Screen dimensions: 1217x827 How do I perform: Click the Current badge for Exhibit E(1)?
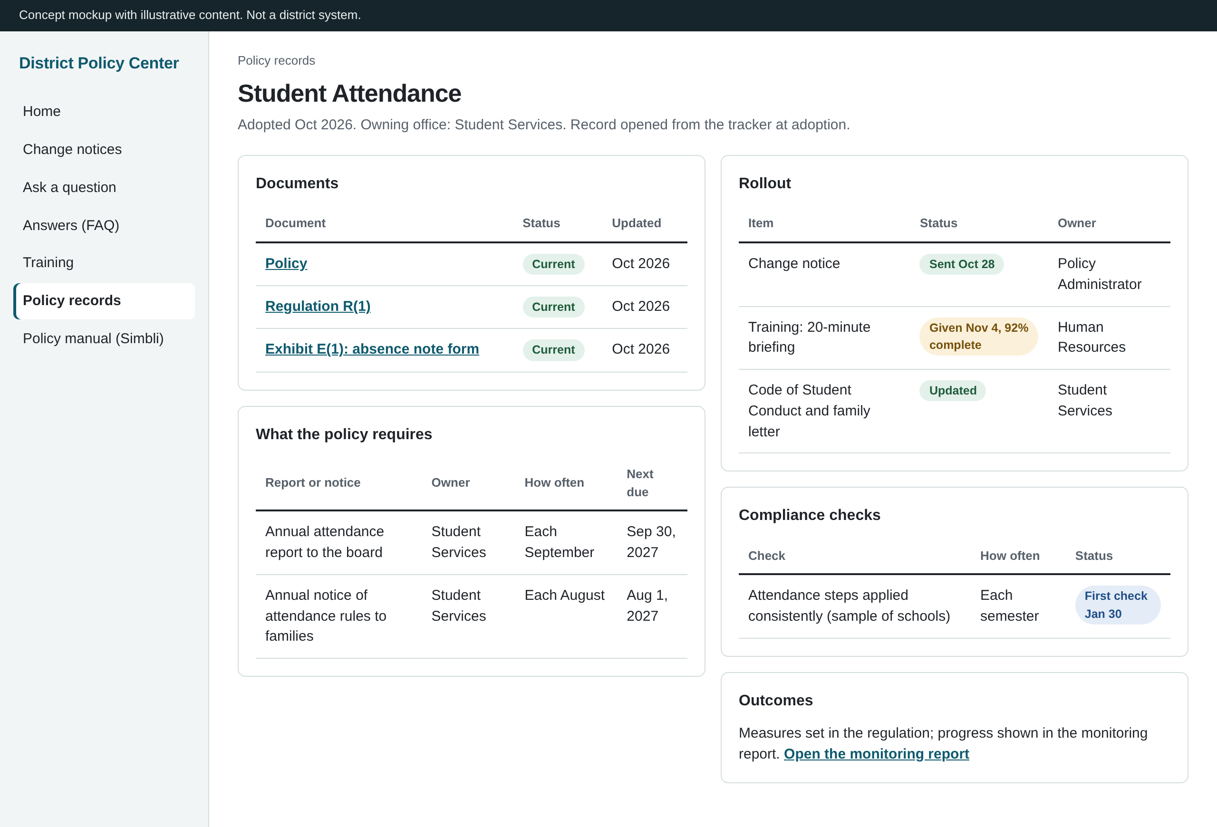(553, 350)
